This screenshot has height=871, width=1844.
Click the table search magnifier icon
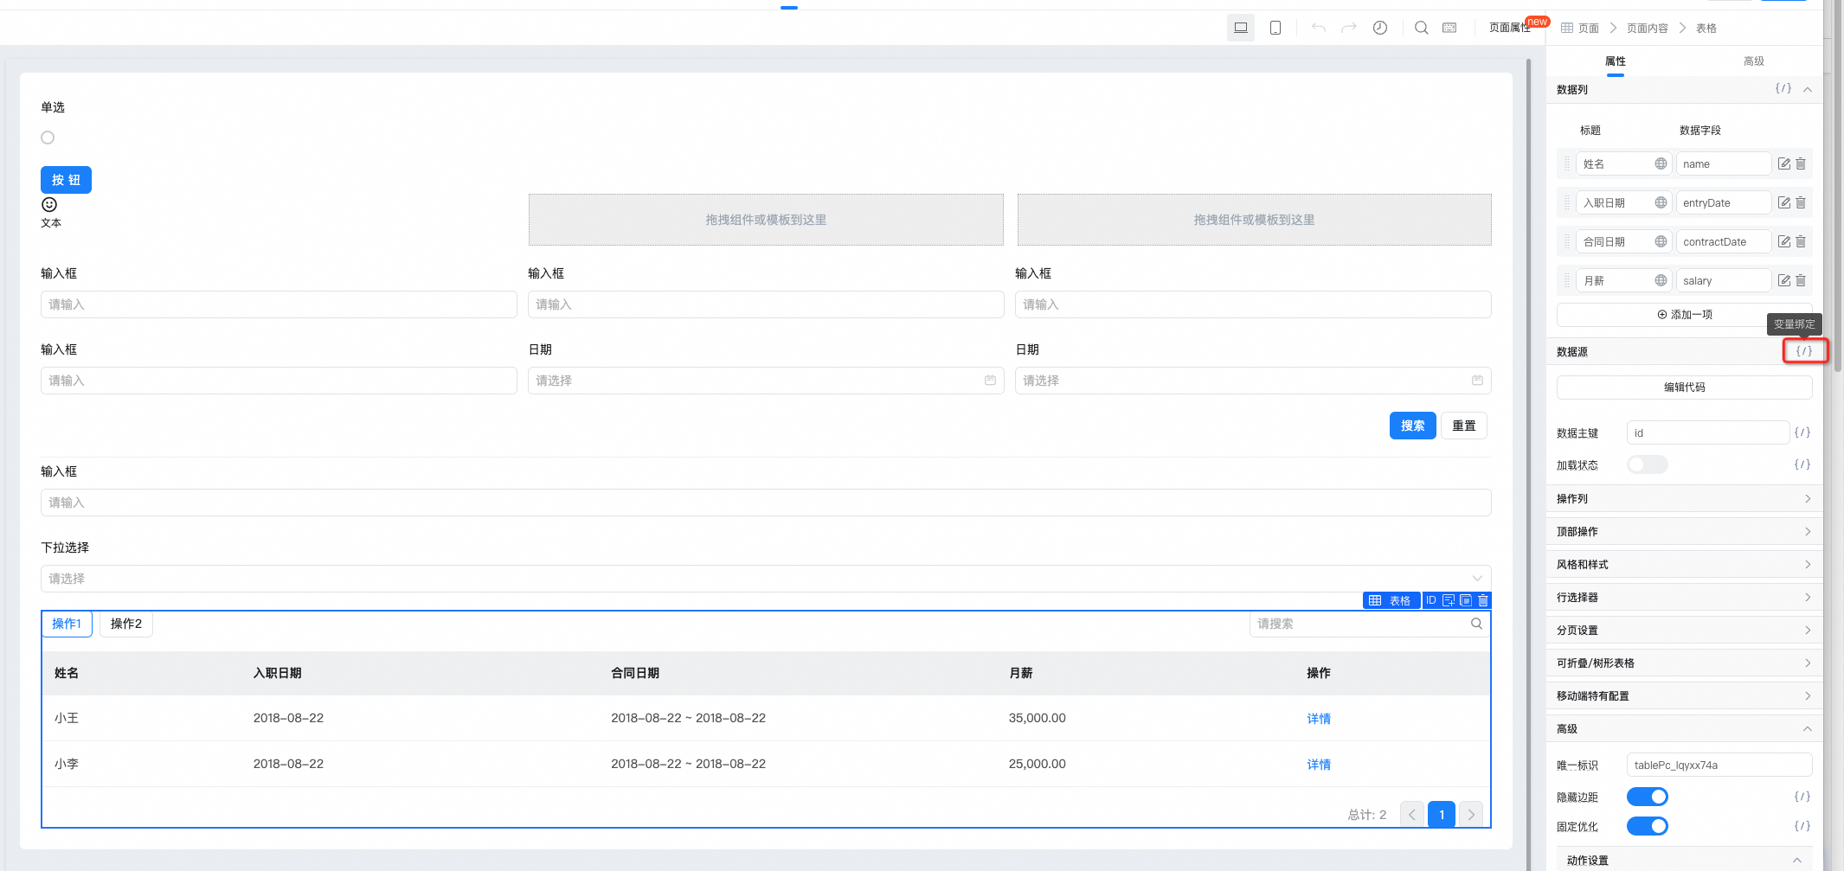[x=1476, y=624]
